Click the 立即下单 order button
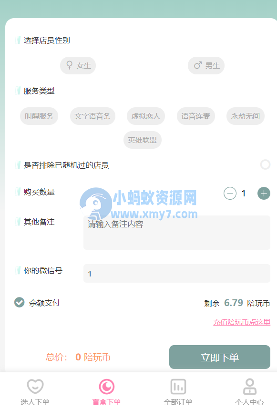Screen dimensions: 277x409 point(220,357)
